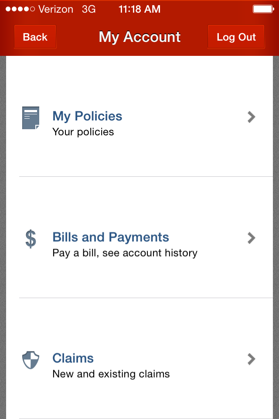Go back with the Back button

(x=35, y=37)
